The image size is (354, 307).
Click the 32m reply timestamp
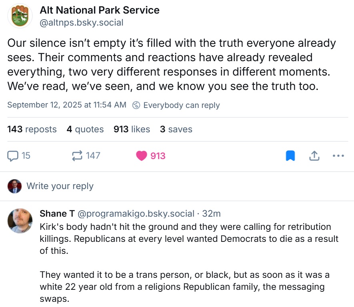click(x=212, y=214)
